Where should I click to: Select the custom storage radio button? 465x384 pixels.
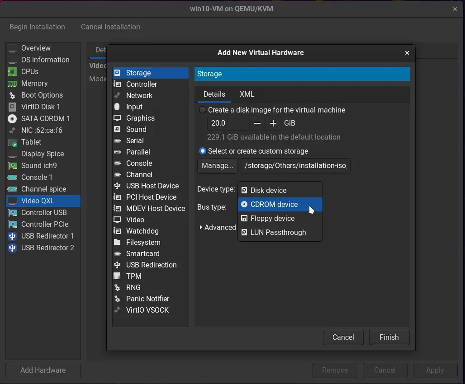tap(203, 151)
